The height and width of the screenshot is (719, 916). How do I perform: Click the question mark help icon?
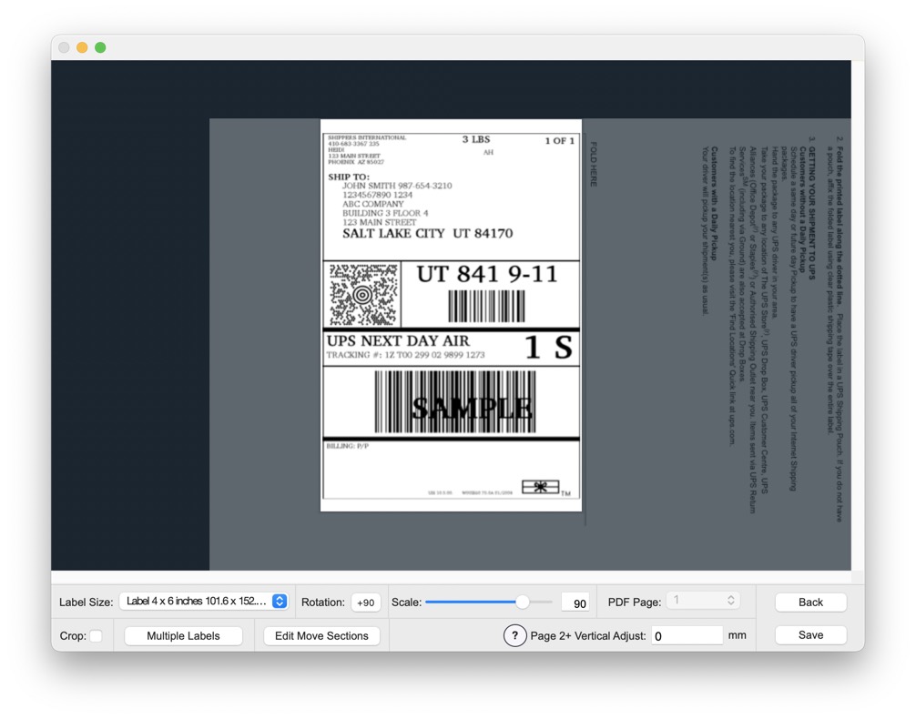514,635
